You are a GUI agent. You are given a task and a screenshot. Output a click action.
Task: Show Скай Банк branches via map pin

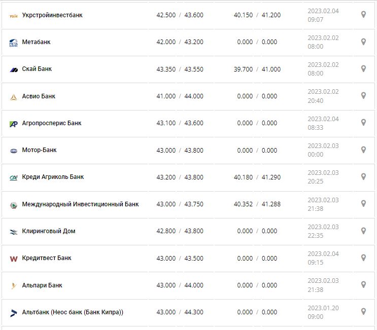tap(363, 68)
